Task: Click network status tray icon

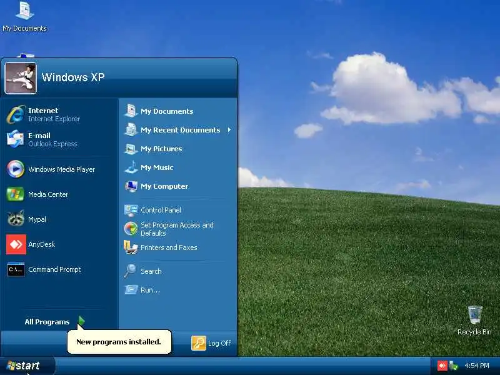Action: click(x=453, y=366)
